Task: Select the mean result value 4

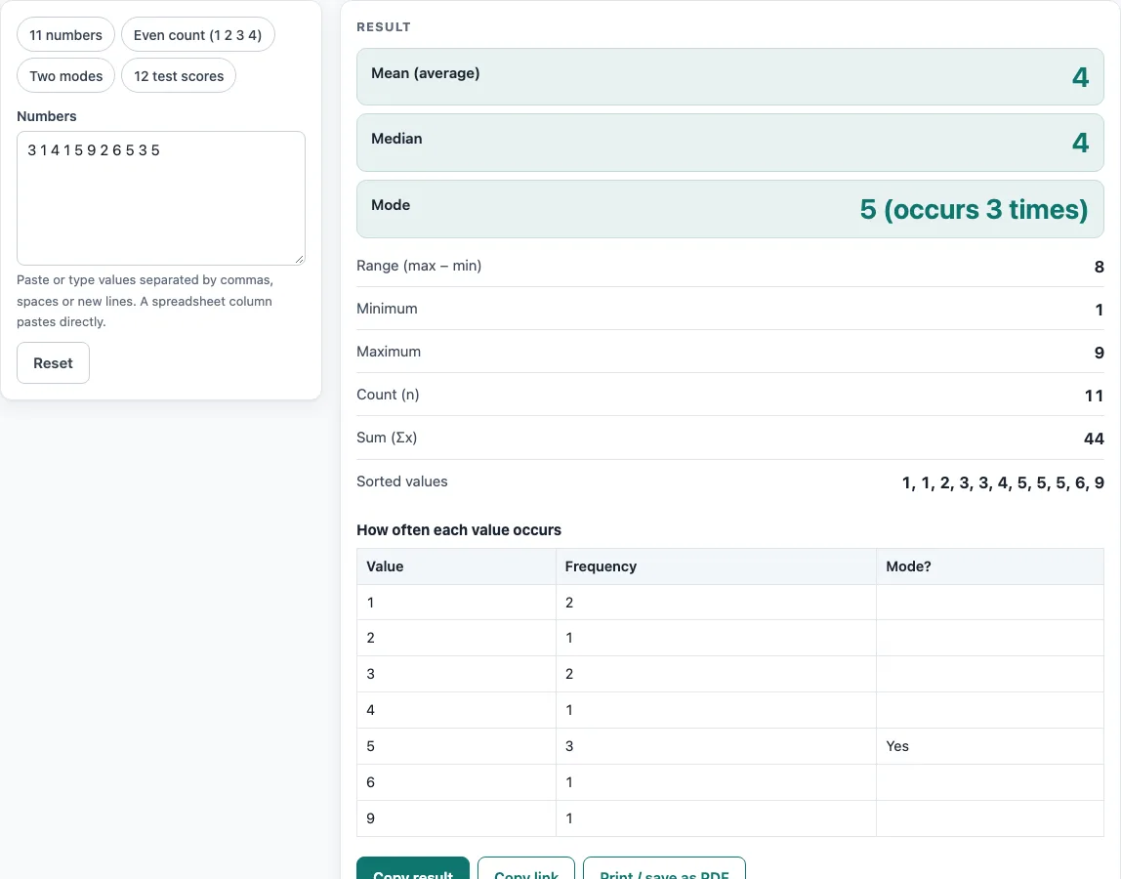Action: point(1080,77)
